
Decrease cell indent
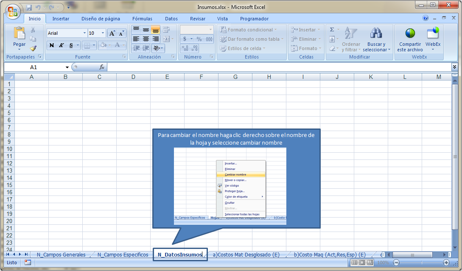point(136,48)
